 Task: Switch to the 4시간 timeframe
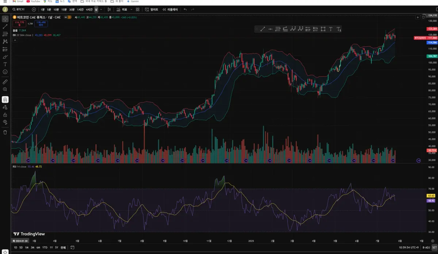[89, 9]
